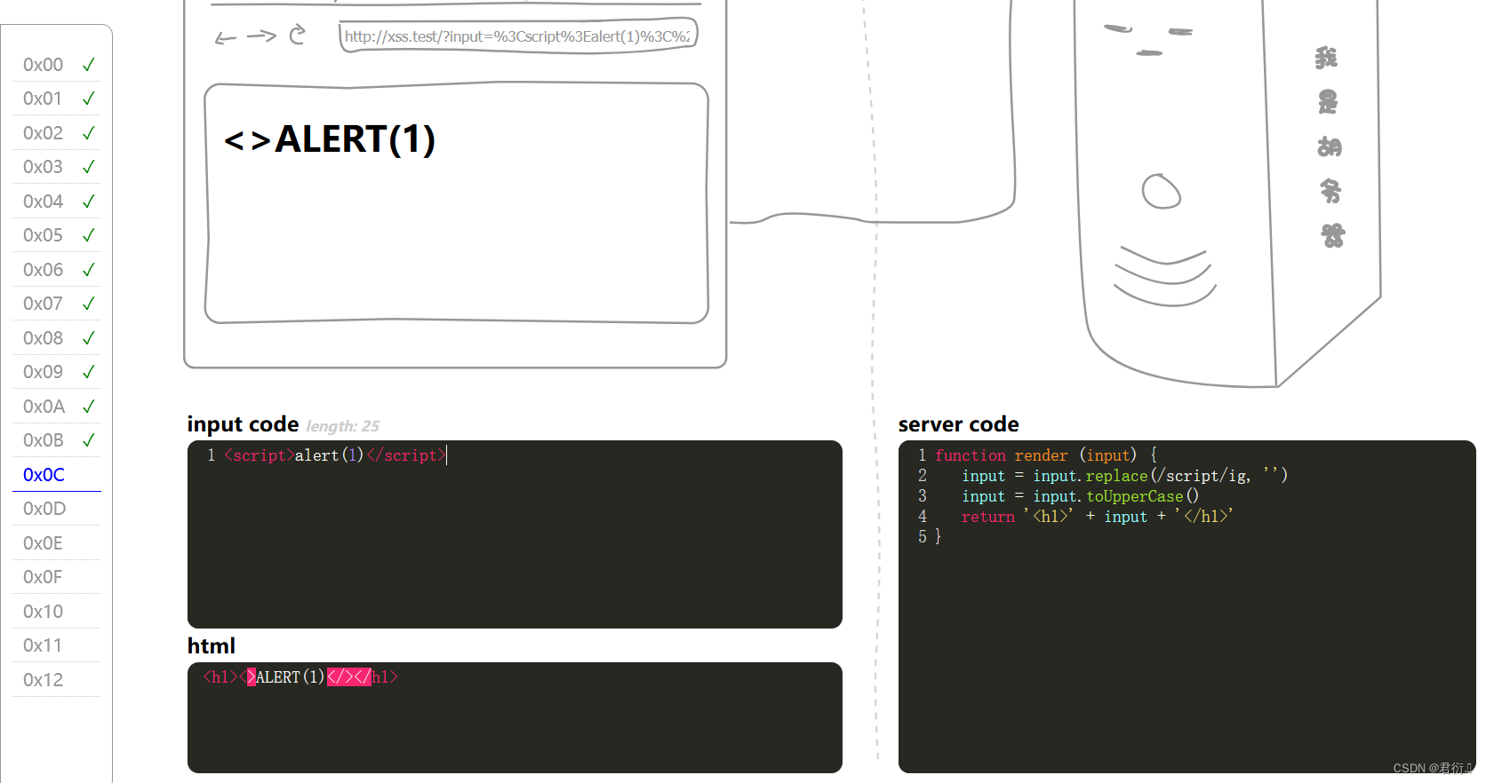Image resolution: width=1486 pixels, height=783 pixels.
Task: Open level 0x00 in sidebar
Action: (x=44, y=65)
